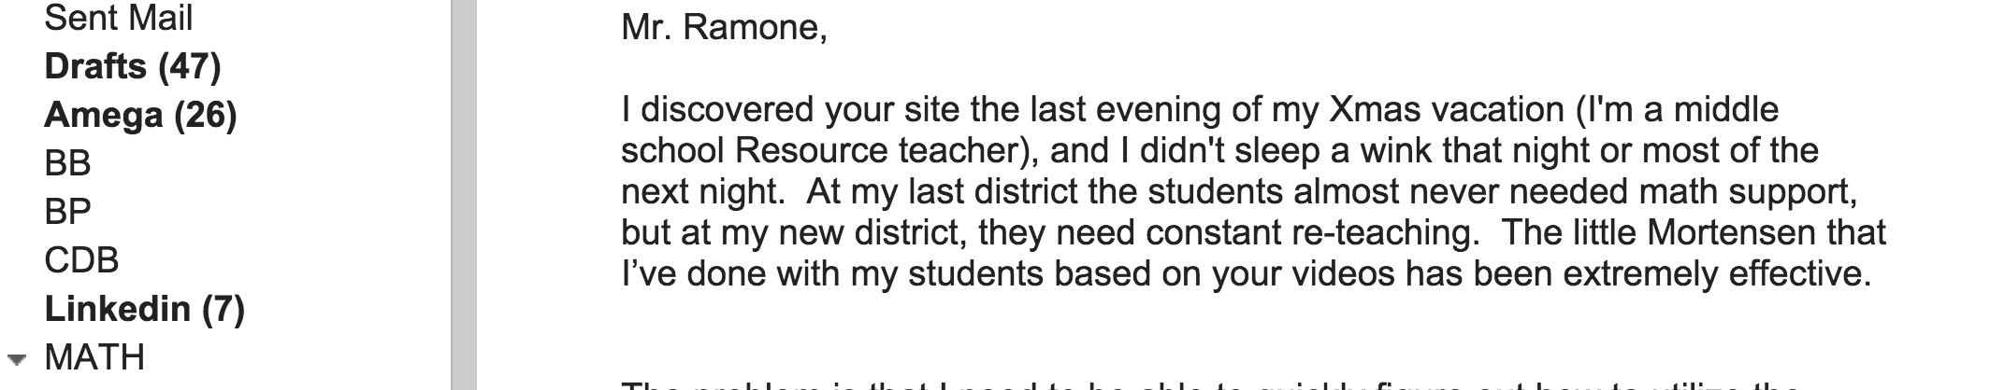Click the greeting 'Mr. Ramone,'
The image size is (1990, 390).
[x=724, y=28]
